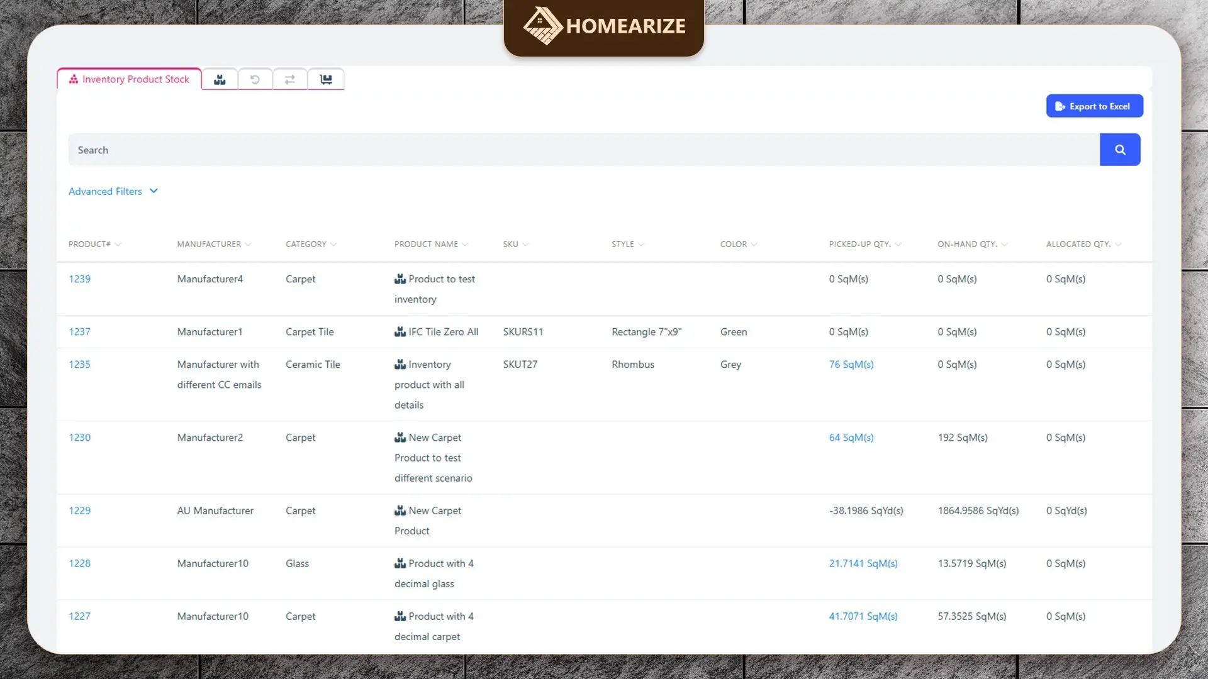Click the '21.7141 SqM(s)' quantity link
Viewport: 1208px width, 679px height.
(863, 563)
